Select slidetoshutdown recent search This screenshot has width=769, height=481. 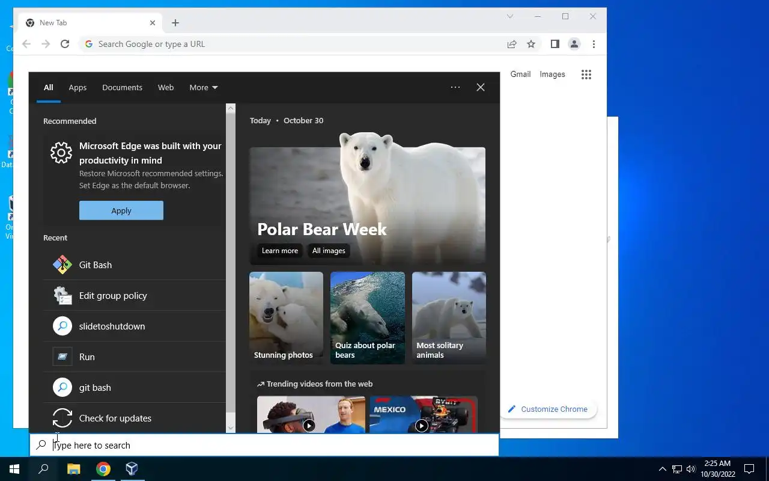135,326
